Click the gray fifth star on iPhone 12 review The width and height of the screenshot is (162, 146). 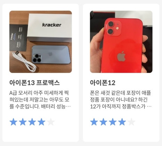(131, 122)
